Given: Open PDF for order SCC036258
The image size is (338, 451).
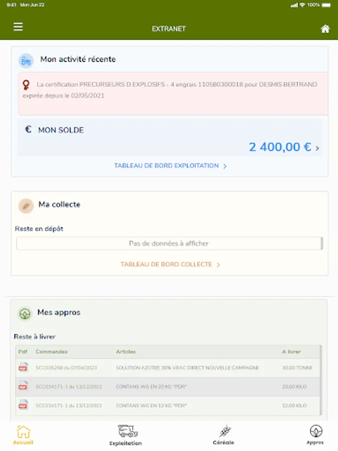Looking at the screenshot, I should point(23,368).
